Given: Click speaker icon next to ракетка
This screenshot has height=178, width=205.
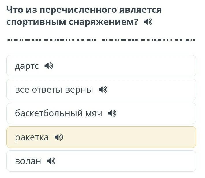Looking at the screenshot, I should coord(59,137).
